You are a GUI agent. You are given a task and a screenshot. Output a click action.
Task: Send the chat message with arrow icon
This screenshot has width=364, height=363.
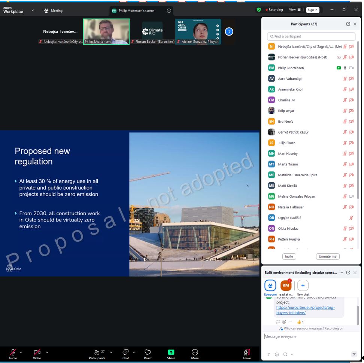(354, 354)
